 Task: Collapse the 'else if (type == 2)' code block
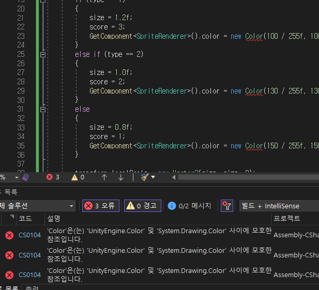click(43, 55)
